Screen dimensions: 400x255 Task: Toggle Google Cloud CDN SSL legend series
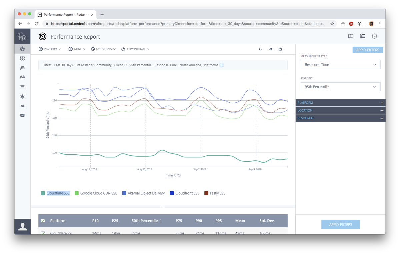click(x=96, y=193)
